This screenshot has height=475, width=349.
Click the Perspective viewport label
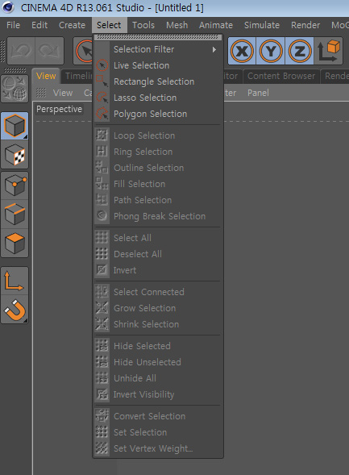point(60,109)
